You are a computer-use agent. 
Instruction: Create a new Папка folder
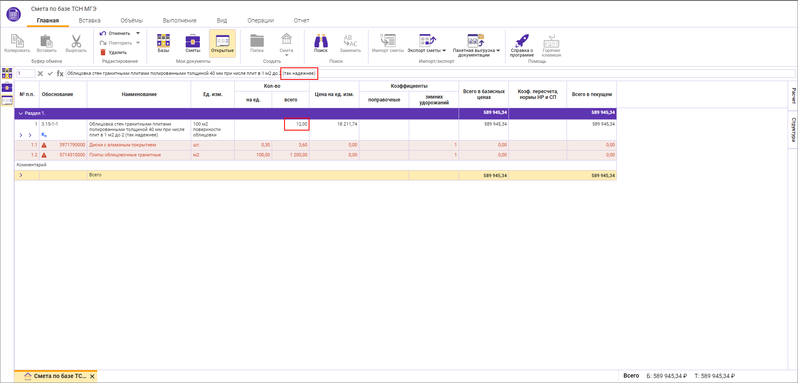pos(257,41)
